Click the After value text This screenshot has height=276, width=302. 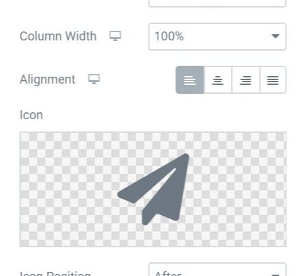[x=168, y=273]
